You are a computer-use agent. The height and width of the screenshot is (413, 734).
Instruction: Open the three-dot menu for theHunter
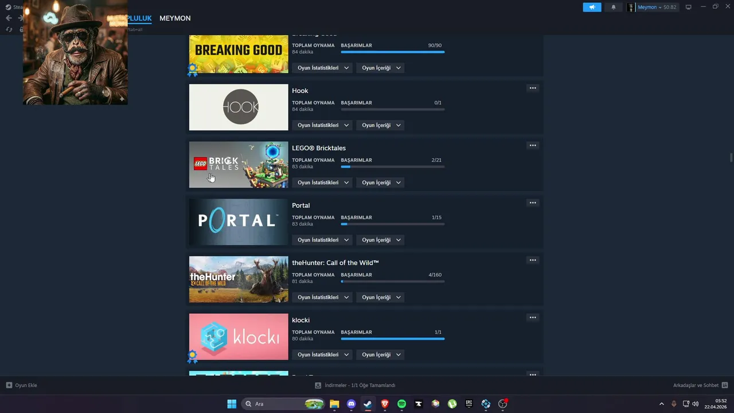click(x=533, y=260)
